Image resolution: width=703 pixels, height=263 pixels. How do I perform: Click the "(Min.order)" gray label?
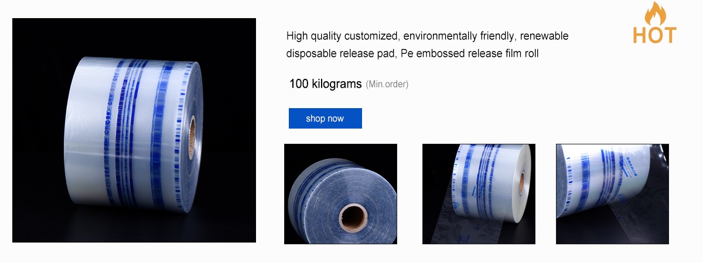tap(387, 85)
